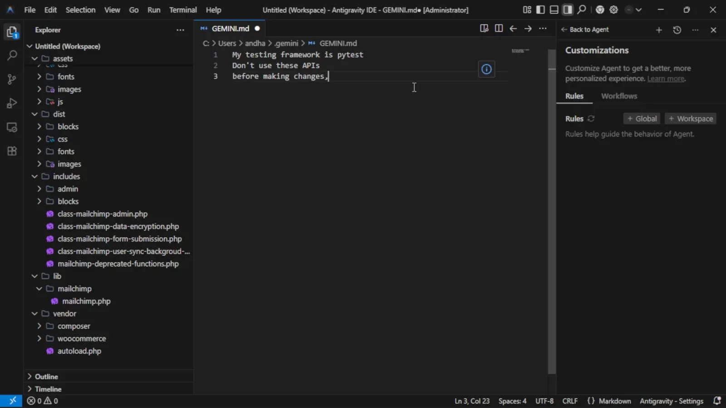Open the File menu
The image size is (726, 408).
point(30,10)
